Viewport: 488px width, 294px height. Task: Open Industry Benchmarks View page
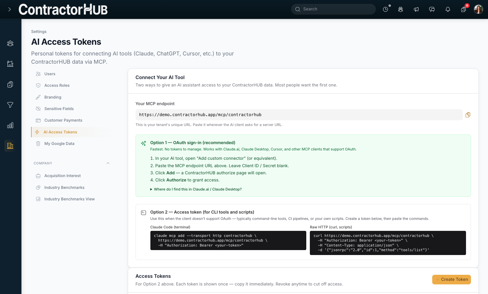click(x=69, y=199)
